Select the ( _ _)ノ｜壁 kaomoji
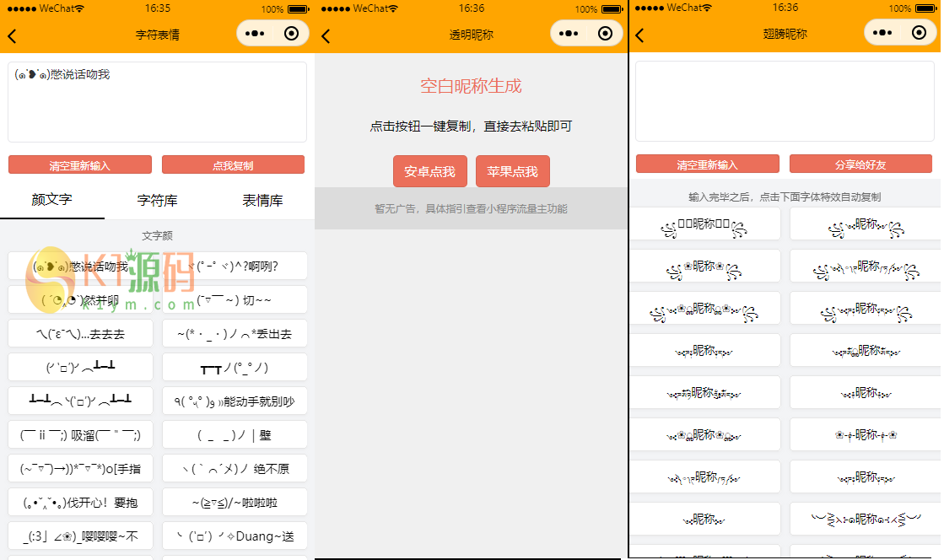Viewport: 944px width, 560px height. point(235,434)
